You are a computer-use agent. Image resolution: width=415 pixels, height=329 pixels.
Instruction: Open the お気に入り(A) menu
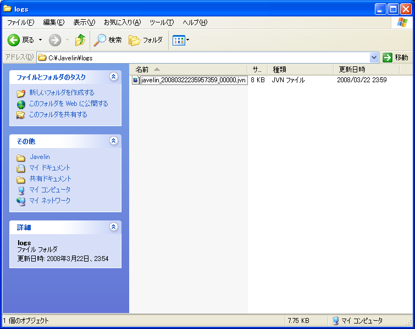point(122,22)
